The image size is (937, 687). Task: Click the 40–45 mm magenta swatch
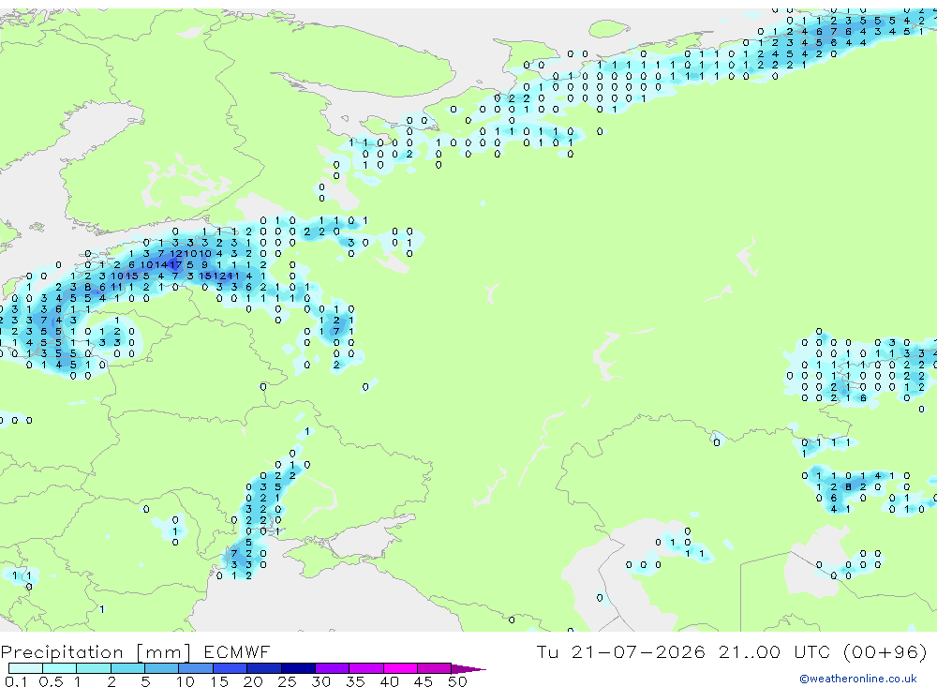400,668
